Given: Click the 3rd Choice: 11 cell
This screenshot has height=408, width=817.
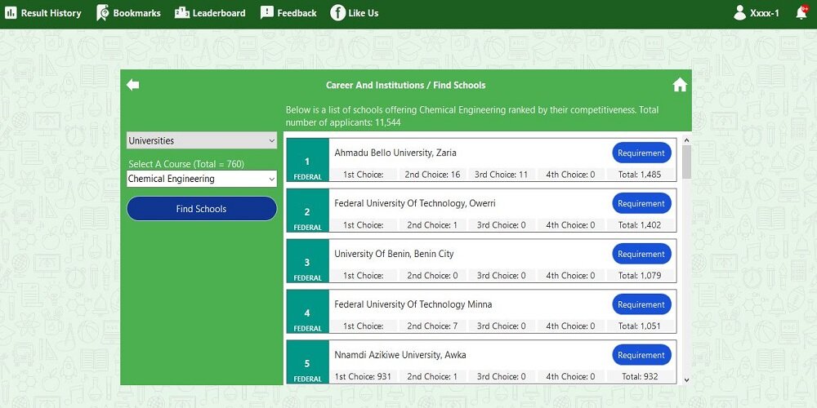Looking at the screenshot, I should click(502, 175).
